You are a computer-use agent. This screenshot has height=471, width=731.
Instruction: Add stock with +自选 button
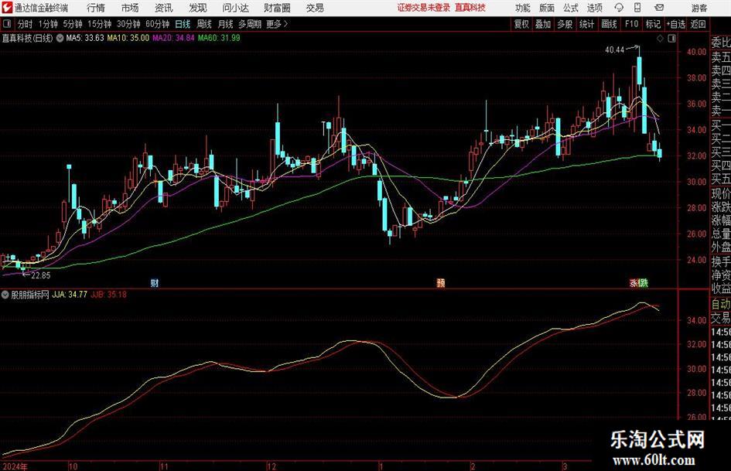tap(676, 24)
